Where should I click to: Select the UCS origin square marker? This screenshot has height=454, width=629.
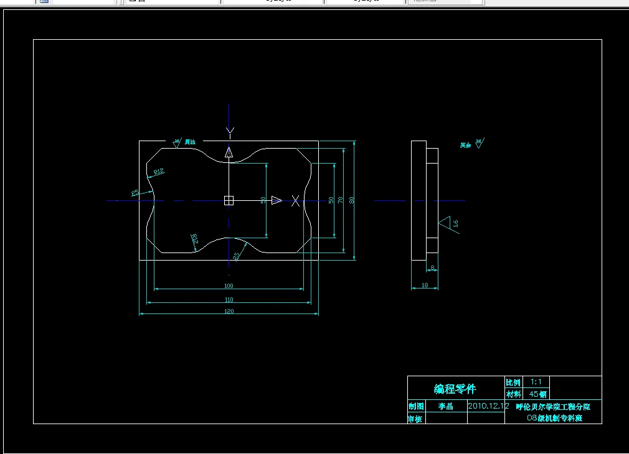229,200
